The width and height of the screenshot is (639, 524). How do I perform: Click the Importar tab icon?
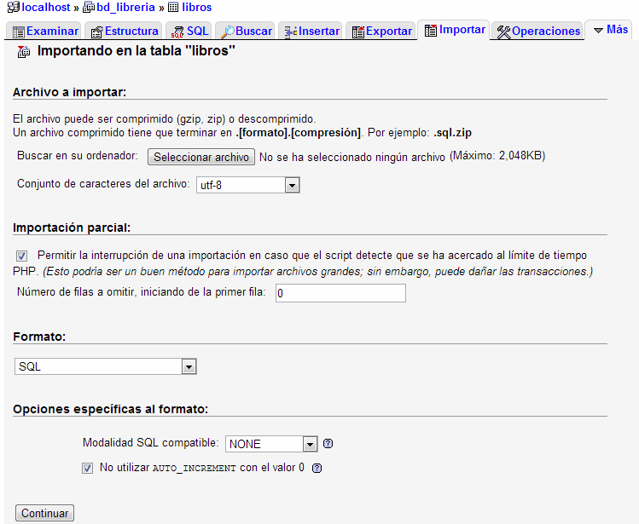431,30
